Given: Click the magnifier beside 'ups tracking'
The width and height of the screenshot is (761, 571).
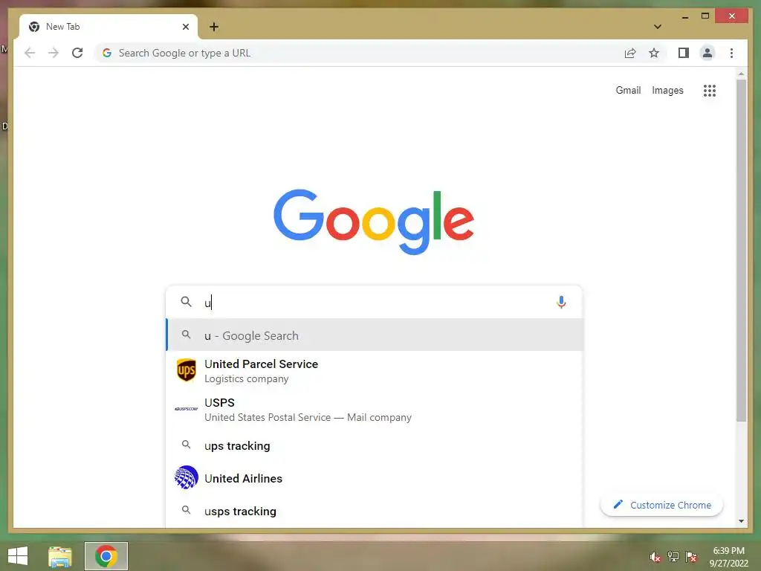Looking at the screenshot, I should pyautogui.click(x=186, y=445).
